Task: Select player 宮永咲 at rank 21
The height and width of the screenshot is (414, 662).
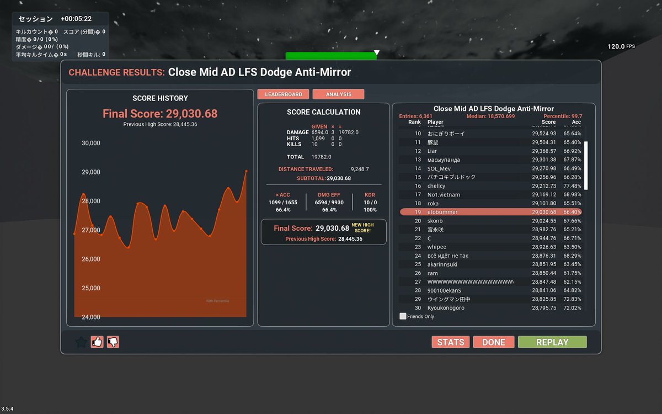Action: (x=491, y=230)
